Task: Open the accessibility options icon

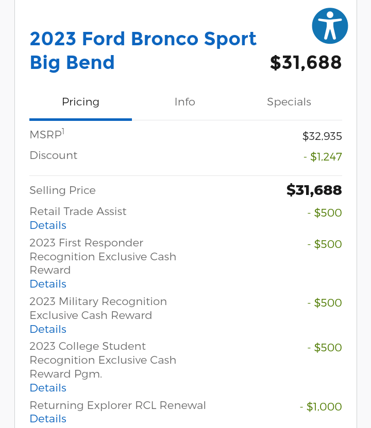Action: pyautogui.click(x=330, y=26)
